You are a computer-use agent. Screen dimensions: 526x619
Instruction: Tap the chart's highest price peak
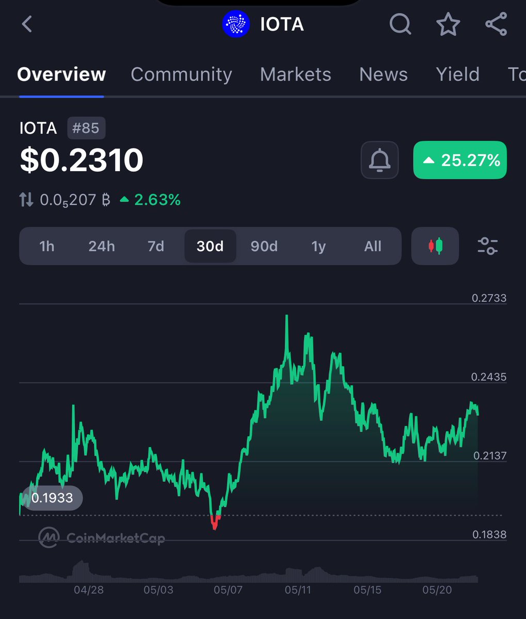click(287, 317)
